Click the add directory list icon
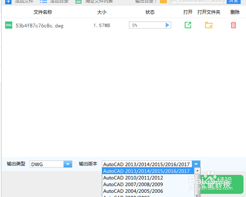246x197 pixels. [x=43, y=2]
